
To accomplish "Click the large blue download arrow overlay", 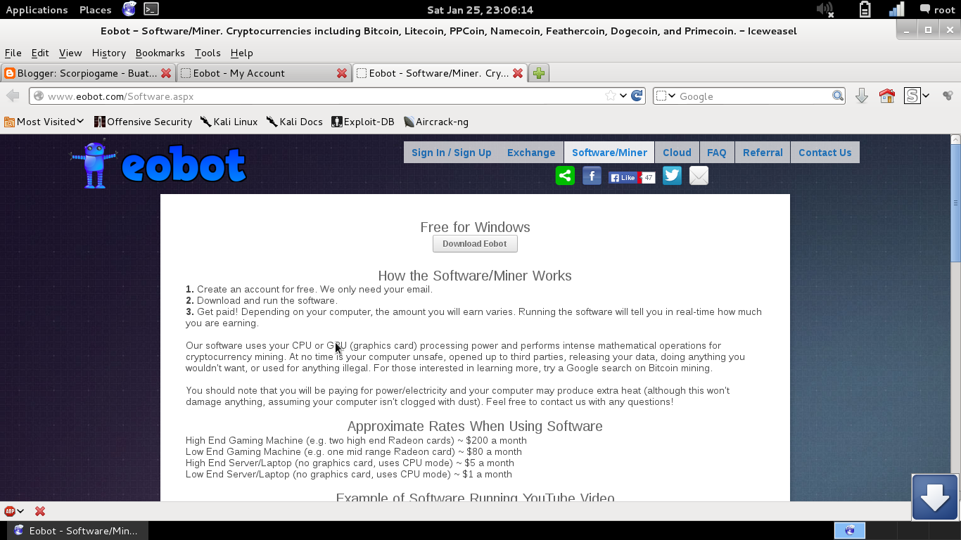I will [x=935, y=497].
